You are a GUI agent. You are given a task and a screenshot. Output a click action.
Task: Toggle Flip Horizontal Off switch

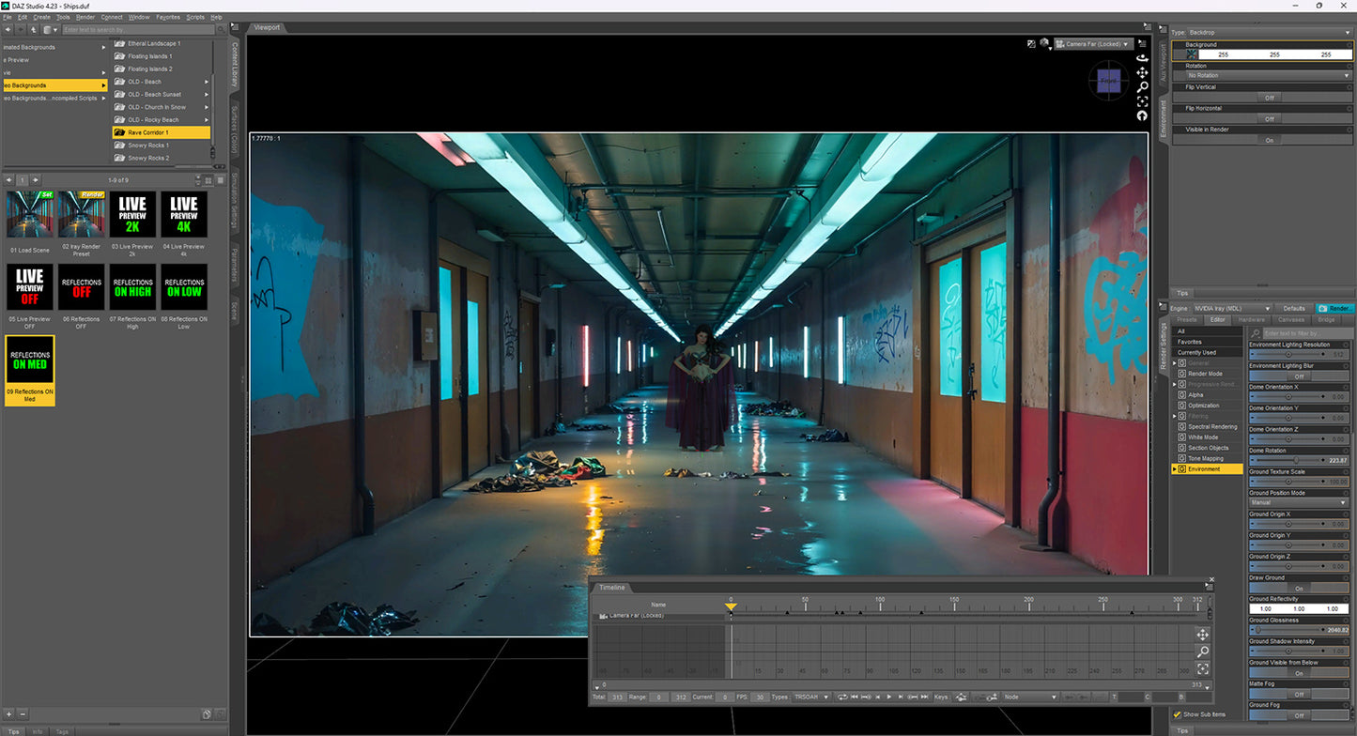click(1268, 119)
